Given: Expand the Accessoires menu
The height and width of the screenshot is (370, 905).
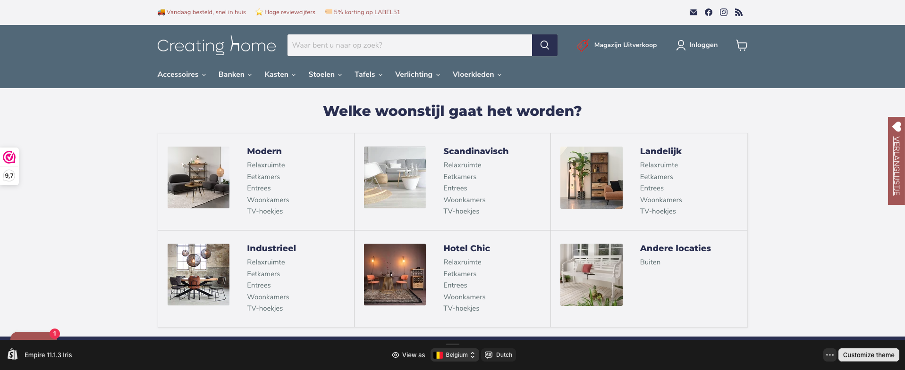Looking at the screenshot, I should pyautogui.click(x=181, y=74).
